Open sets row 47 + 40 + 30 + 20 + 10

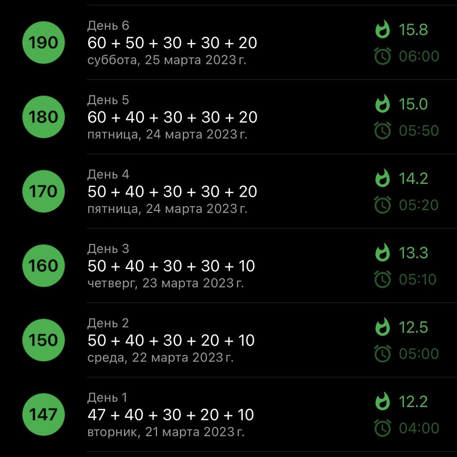pyautogui.click(x=171, y=415)
